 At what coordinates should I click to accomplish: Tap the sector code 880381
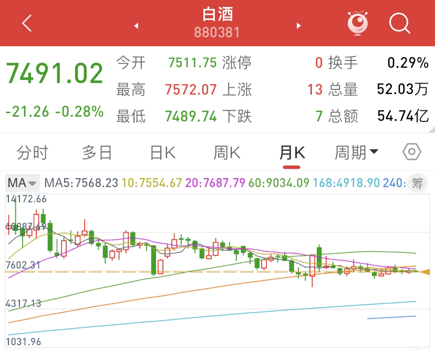[217, 33]
